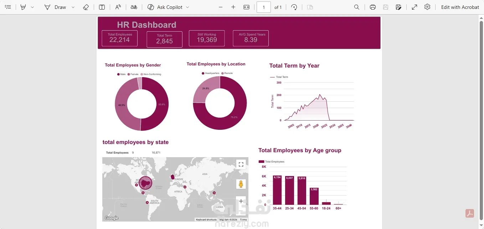Click the page number input field
Viewport: 484px width, 229px height.
click(x=264, y=7)
